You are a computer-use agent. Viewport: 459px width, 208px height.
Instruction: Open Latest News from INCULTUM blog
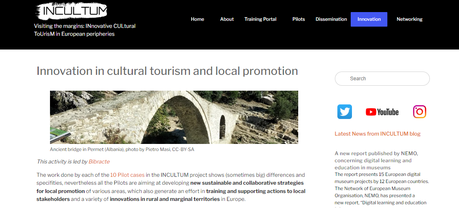[377, 134]
